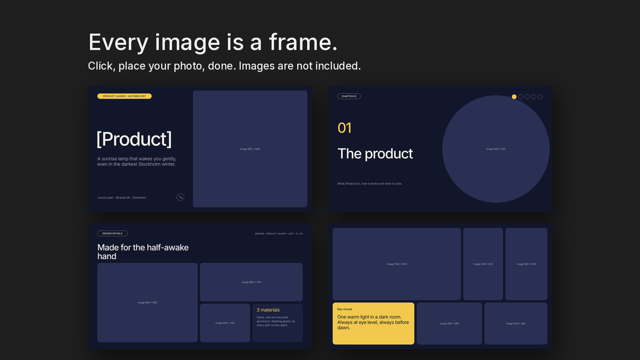The image size is (640, 360).
Task: Click "One warm light in a dark room" text
Action: [x=373, y=322]
